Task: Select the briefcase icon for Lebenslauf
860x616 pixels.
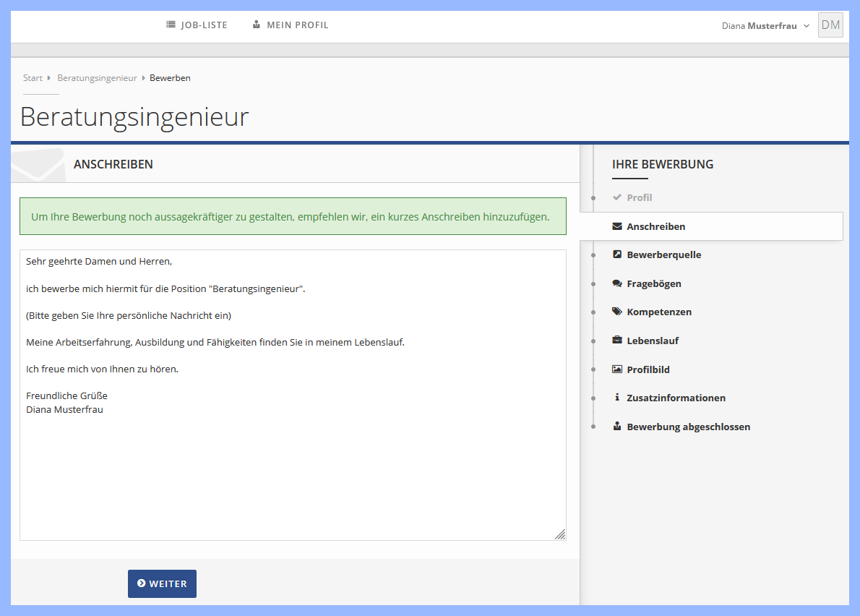Action: click(x=617, y=341)
